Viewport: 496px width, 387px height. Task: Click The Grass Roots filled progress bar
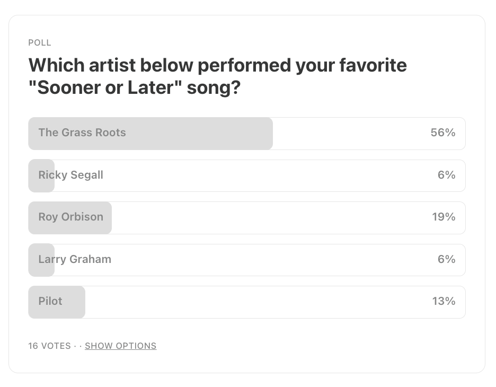[150, 134]
